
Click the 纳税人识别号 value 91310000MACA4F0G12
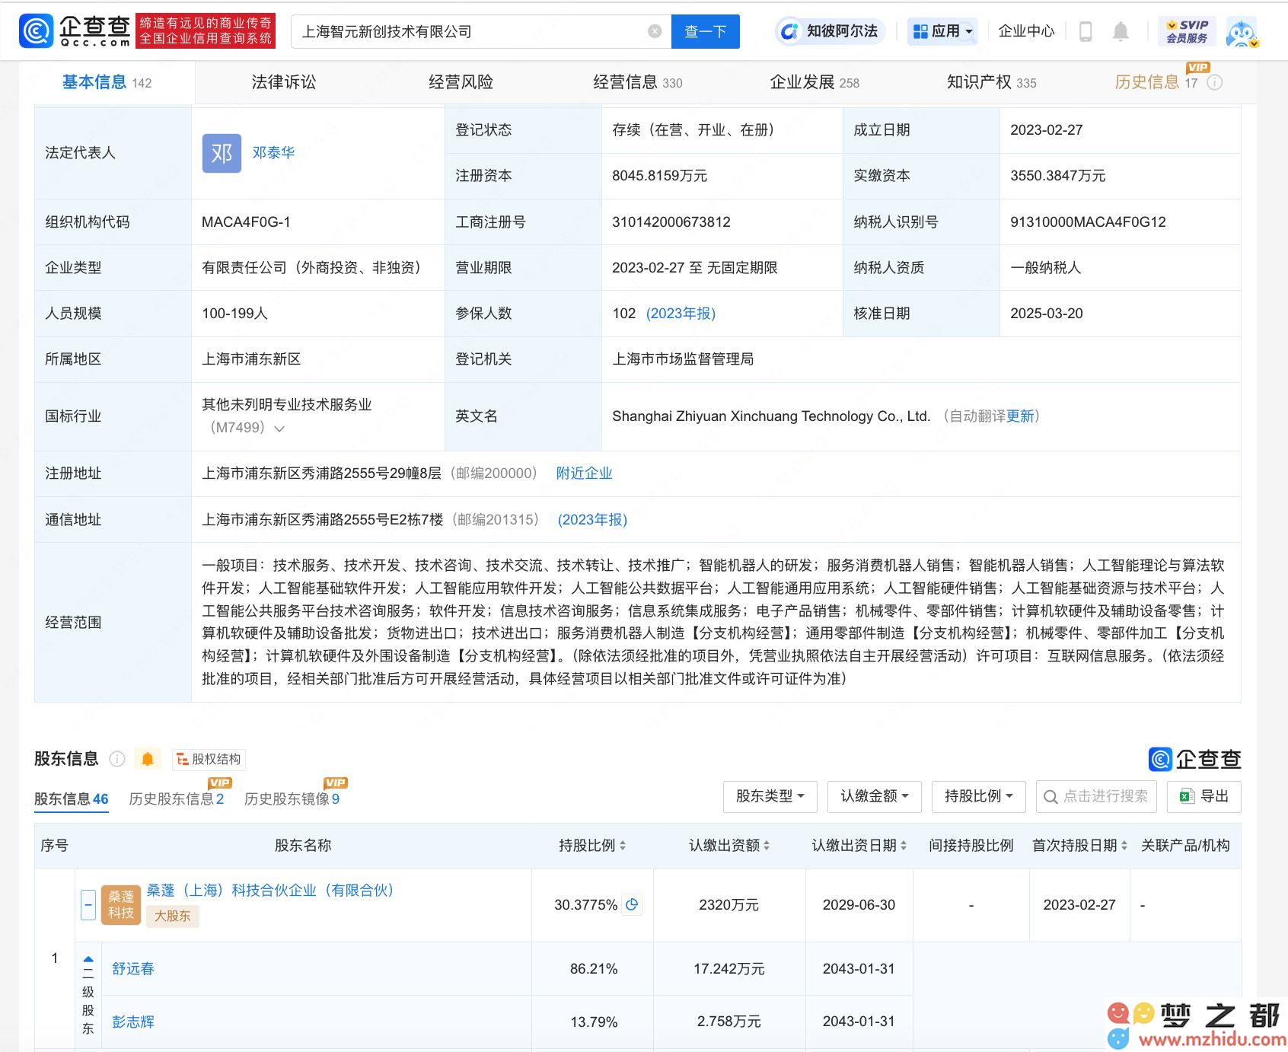click(1088, 222)
